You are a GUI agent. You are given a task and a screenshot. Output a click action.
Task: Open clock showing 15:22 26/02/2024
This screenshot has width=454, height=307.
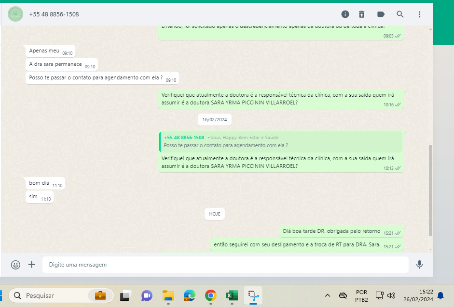[418, 295]
